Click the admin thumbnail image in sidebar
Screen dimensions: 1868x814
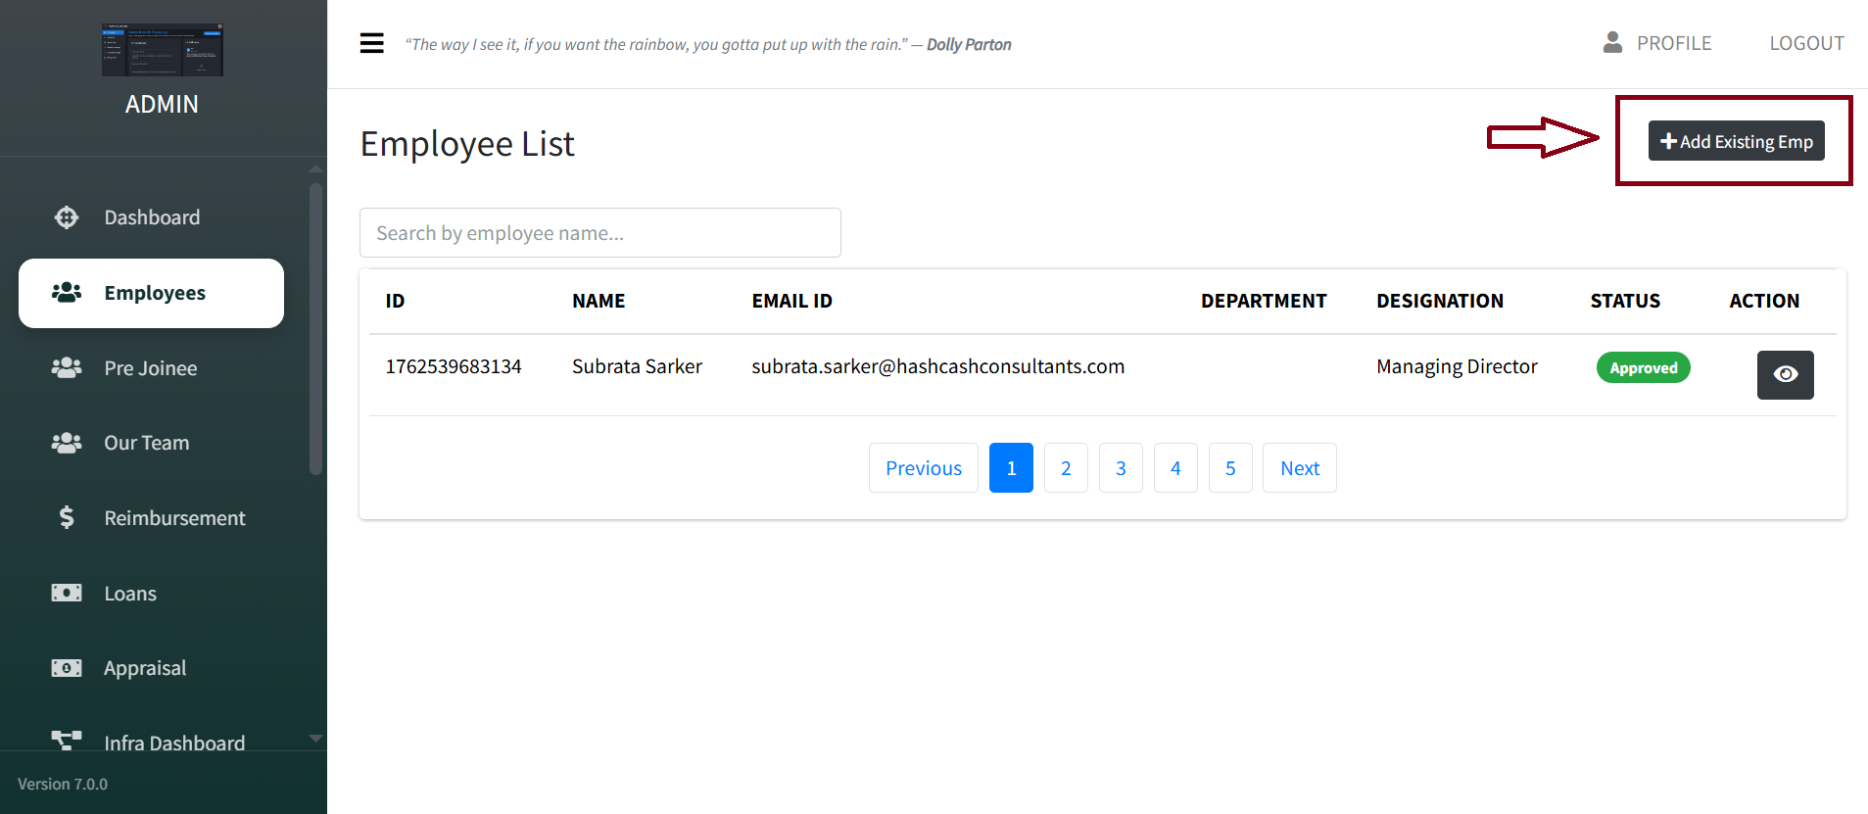pyautogui.click(x=163, y=50)
